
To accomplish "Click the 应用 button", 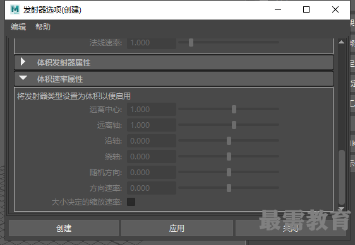I will coord(177,228).
